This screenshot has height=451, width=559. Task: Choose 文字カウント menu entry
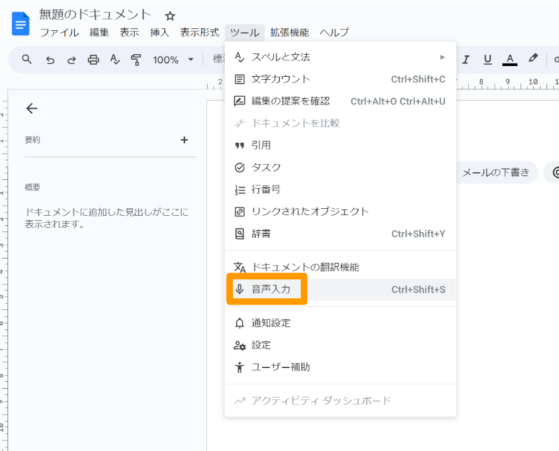(x=281, y=79)
